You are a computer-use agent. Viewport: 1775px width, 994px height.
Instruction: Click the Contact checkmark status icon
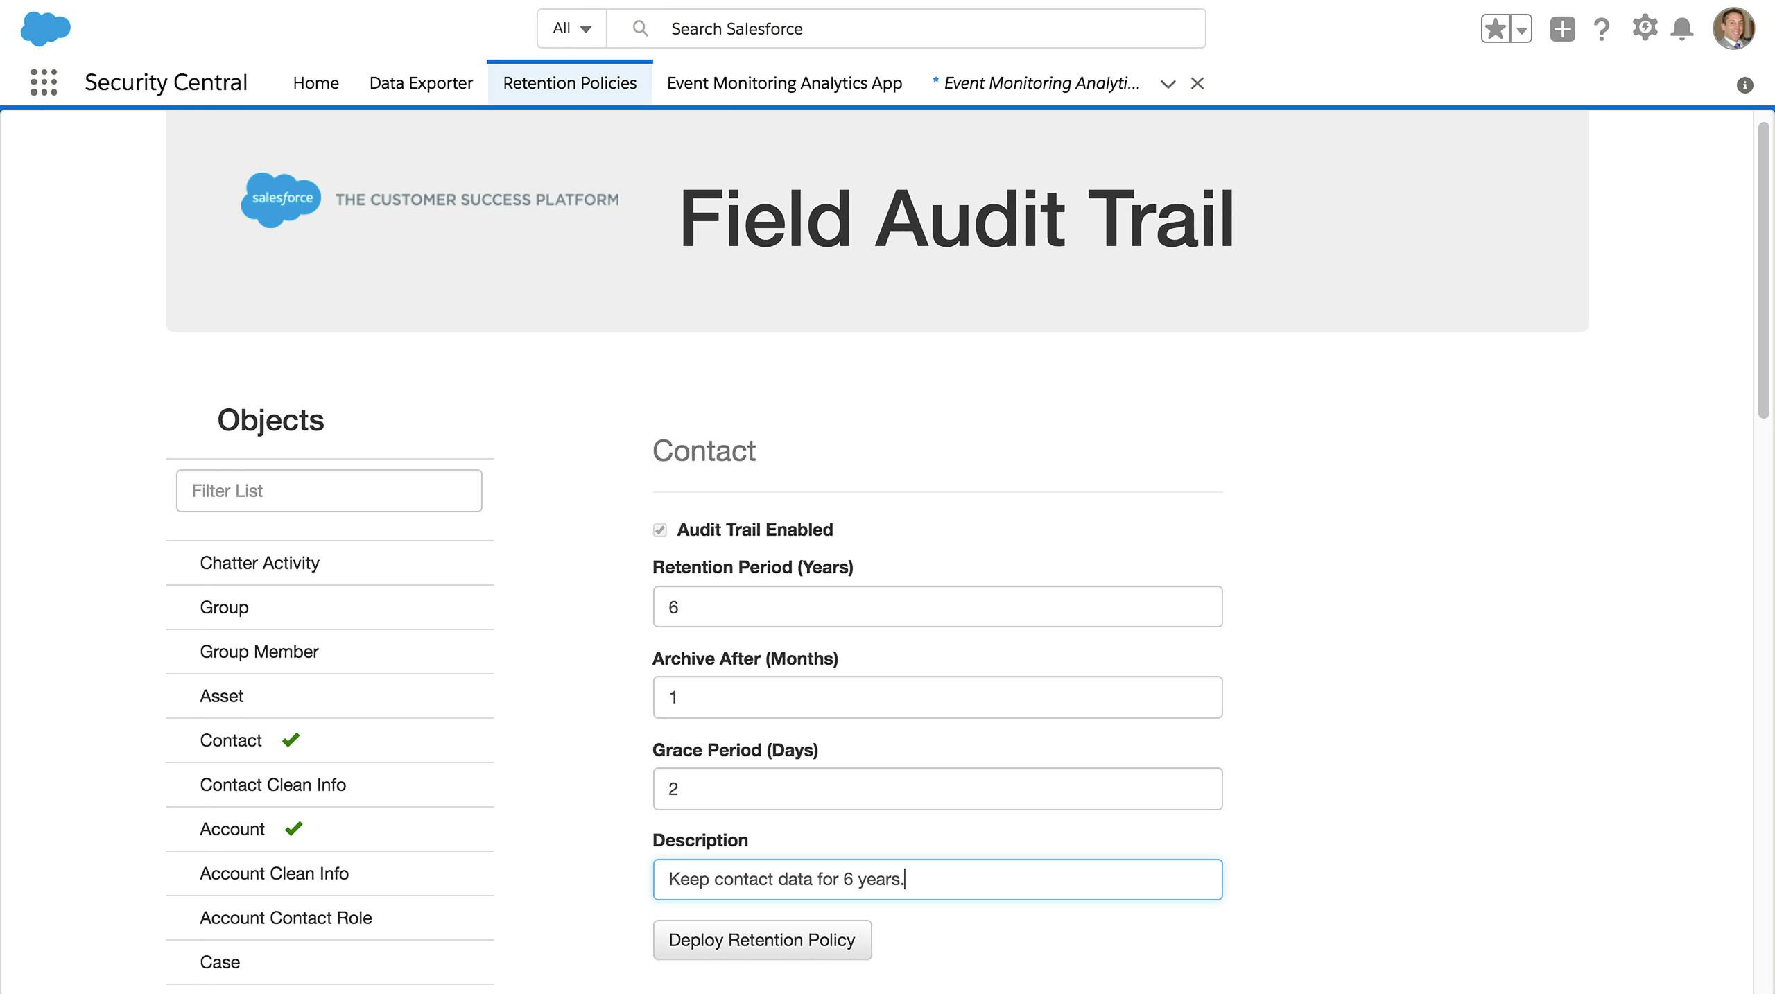(290, 738)
